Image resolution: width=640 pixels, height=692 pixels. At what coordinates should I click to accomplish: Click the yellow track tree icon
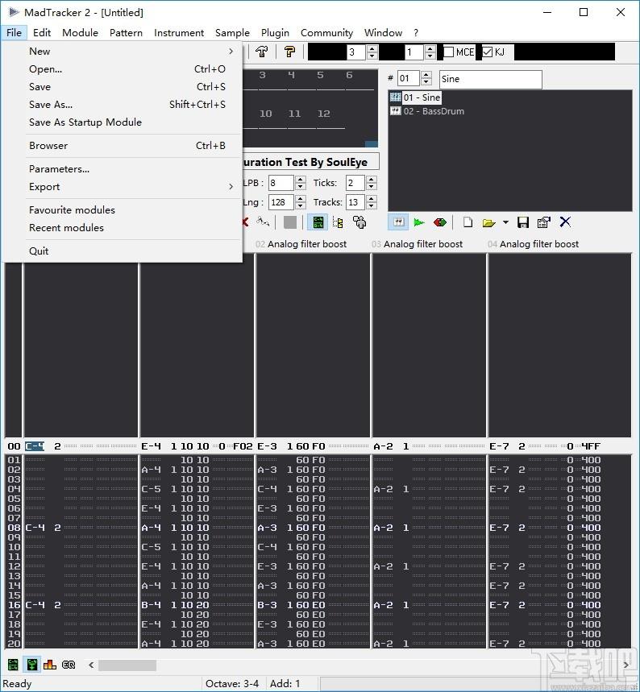pos(338,222)
